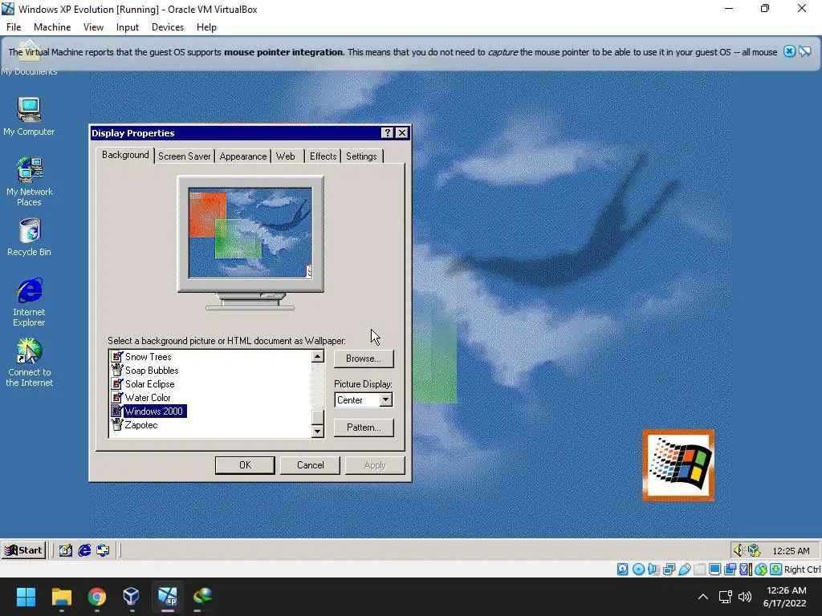Image resolution: width=822 pixels, height=616 pixels.
Task: Open the Recycle Bin icon
Action: click(x=29, y=237)
